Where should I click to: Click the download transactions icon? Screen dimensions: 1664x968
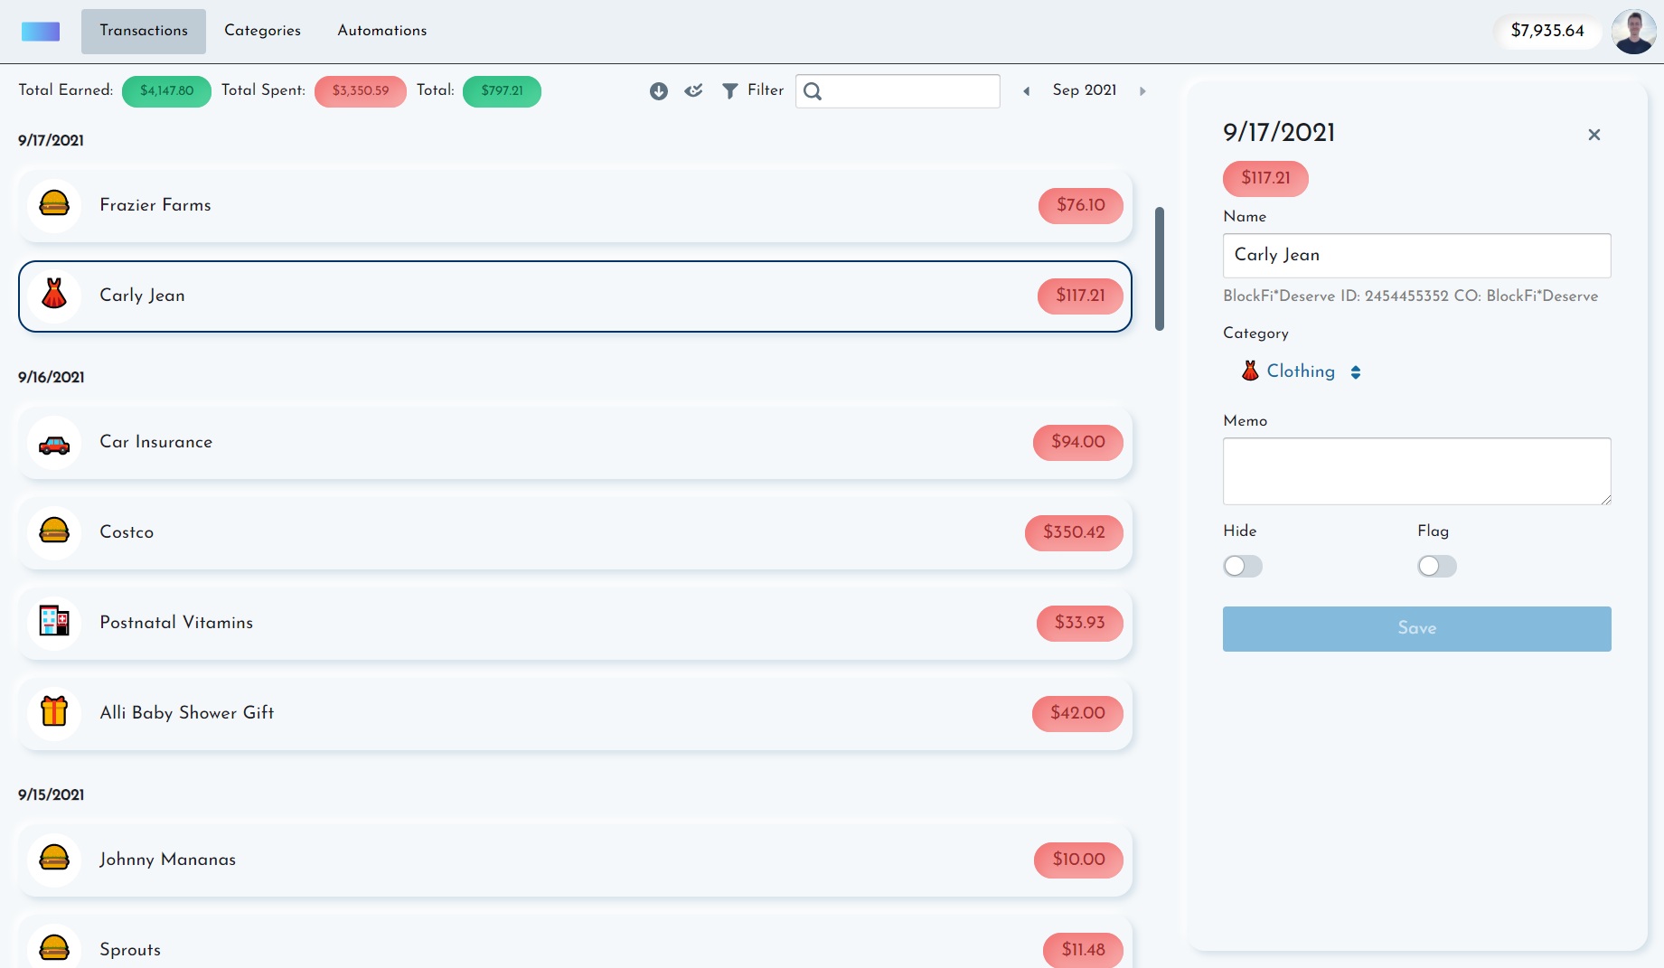pos(659,91)
